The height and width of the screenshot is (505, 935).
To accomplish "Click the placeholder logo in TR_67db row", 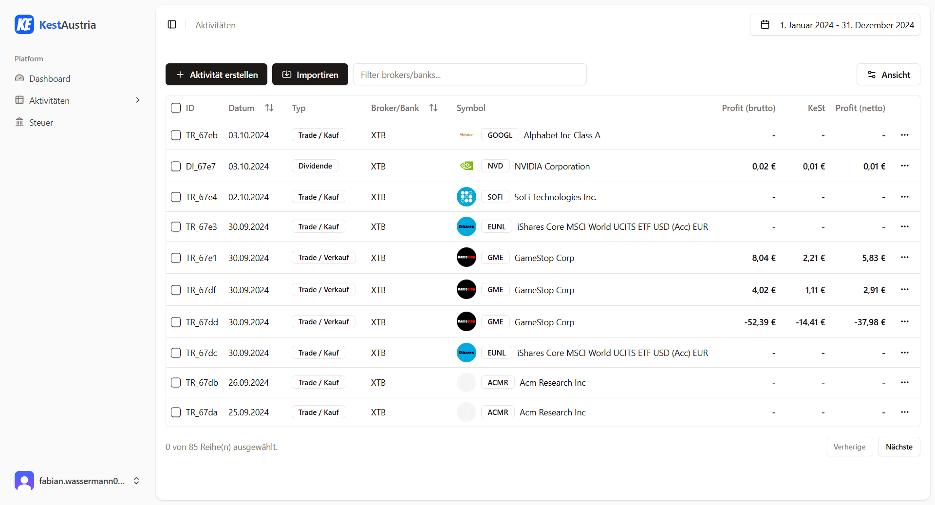I will coord(467,382).
